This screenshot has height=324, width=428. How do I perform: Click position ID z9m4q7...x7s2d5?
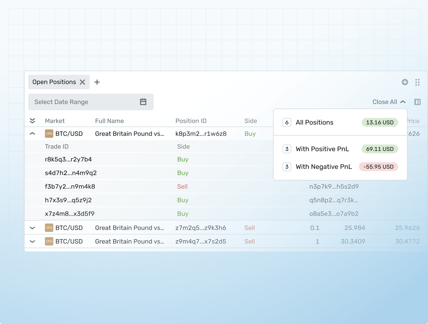[x=201, y=241]
